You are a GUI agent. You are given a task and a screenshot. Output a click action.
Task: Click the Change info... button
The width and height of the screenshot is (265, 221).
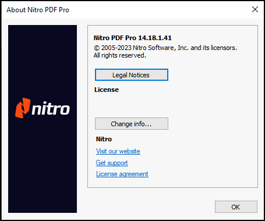point(132,123)
